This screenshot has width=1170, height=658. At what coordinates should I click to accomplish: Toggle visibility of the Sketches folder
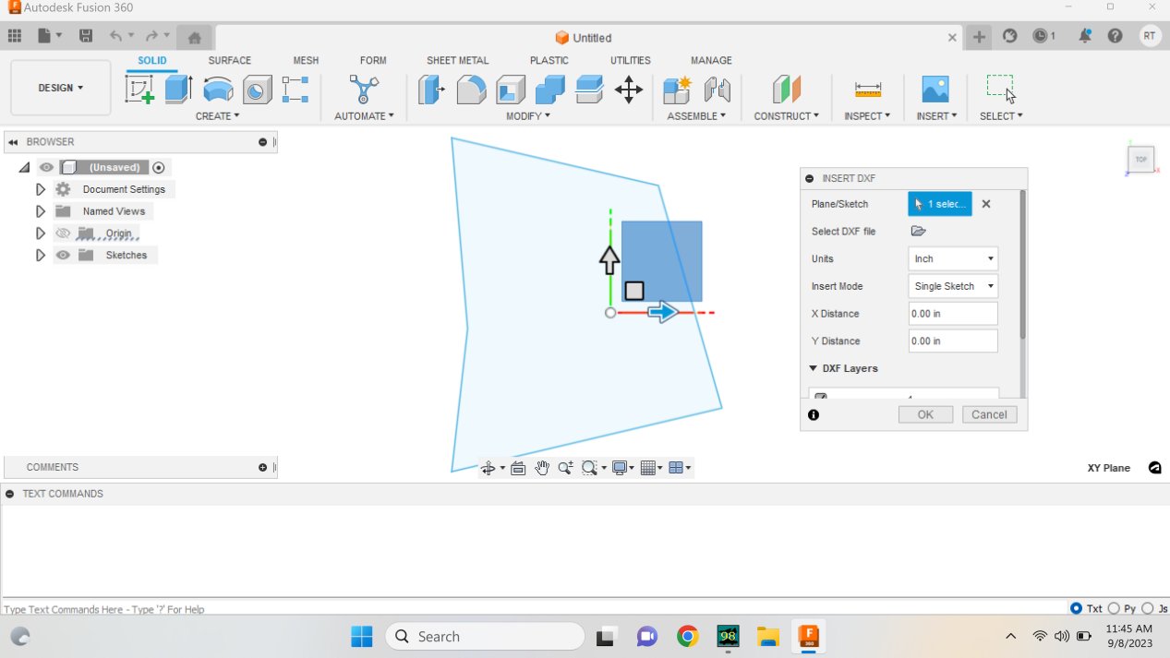[x=63, y=255]
